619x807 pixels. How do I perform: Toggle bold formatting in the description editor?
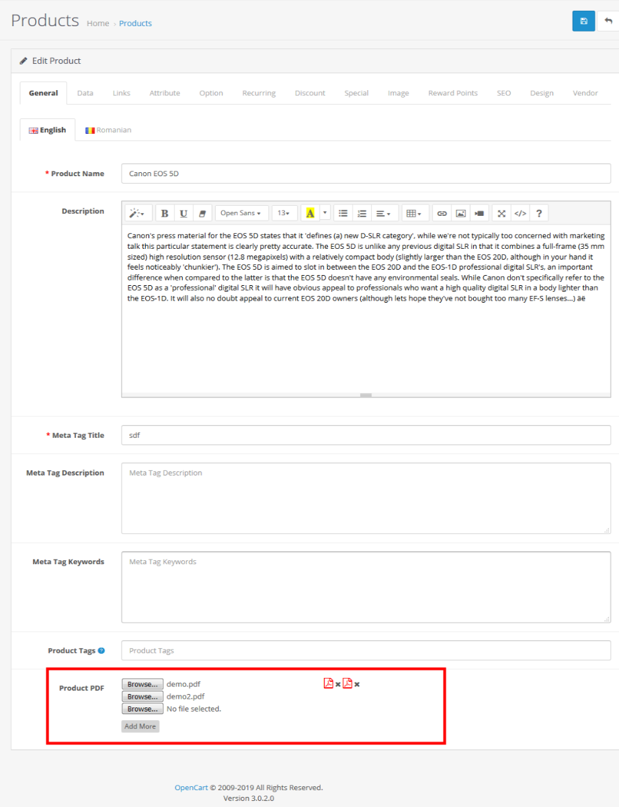click(x=165, y=213)
